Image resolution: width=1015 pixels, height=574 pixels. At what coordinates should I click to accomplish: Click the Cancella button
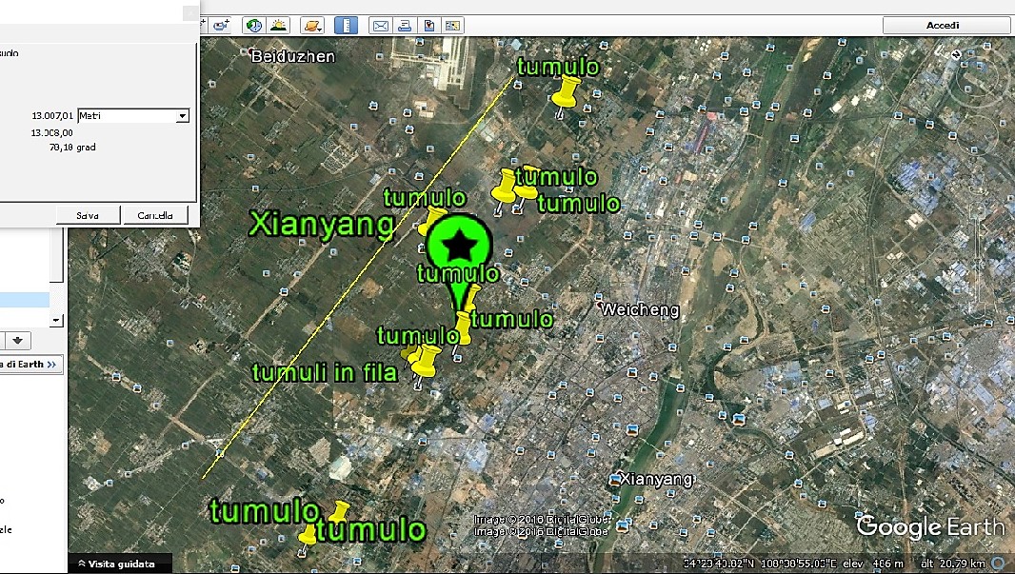pyautogui.click(x=155, y=215)
